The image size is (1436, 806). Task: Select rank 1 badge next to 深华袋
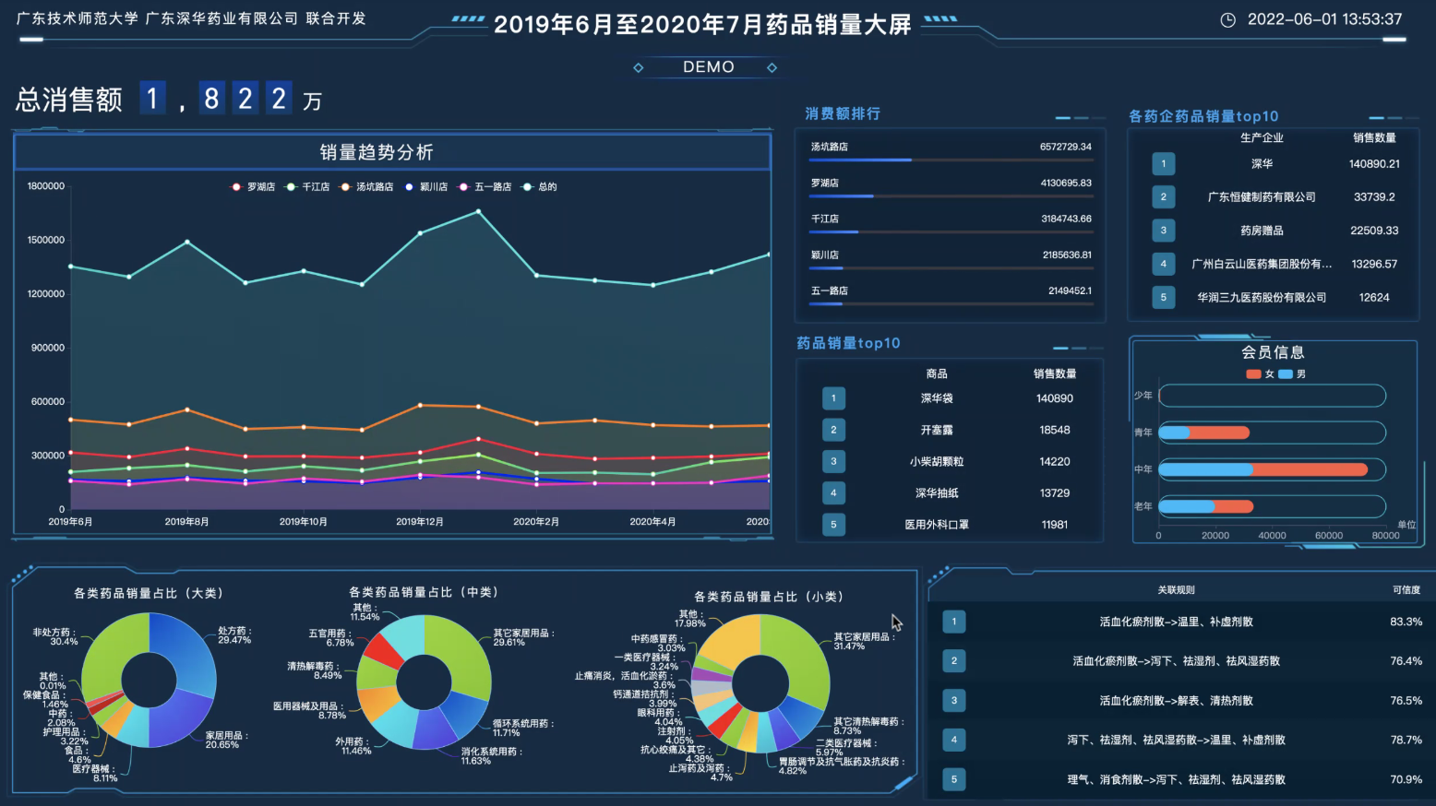(833, 398)
